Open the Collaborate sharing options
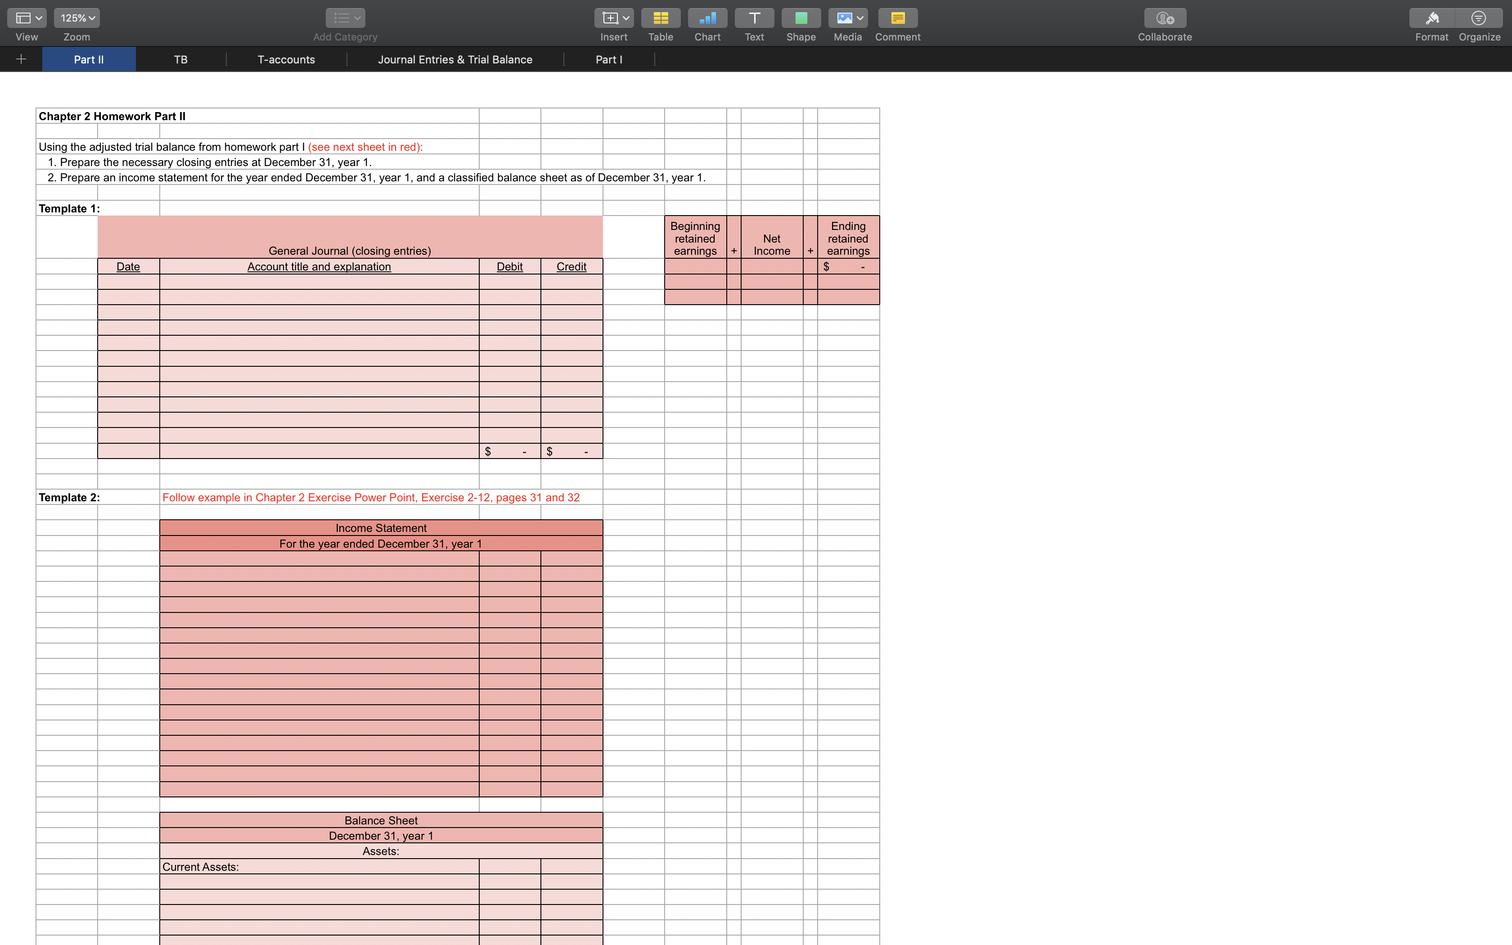This screenshot has width=1512, height=945. 1163,18
